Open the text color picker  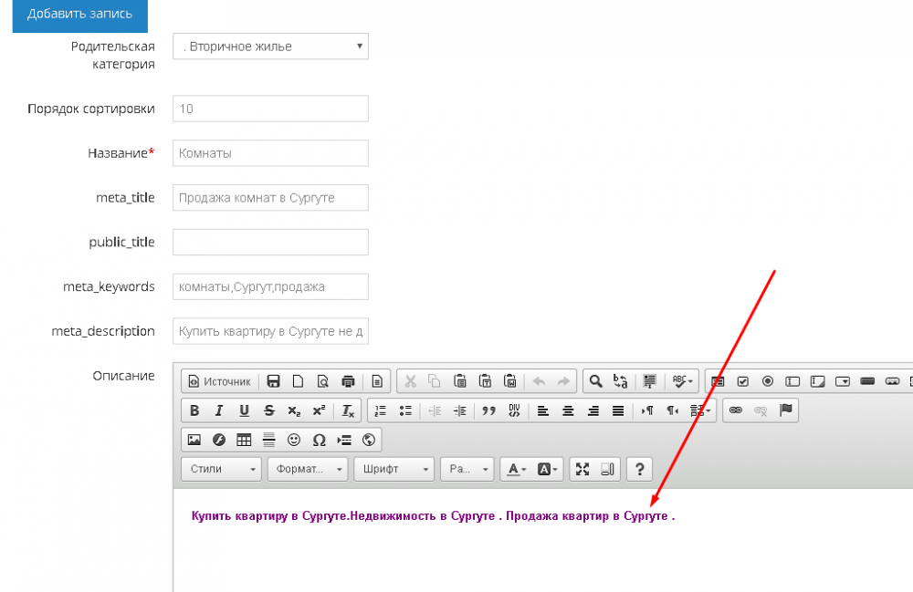click(517, 469)
